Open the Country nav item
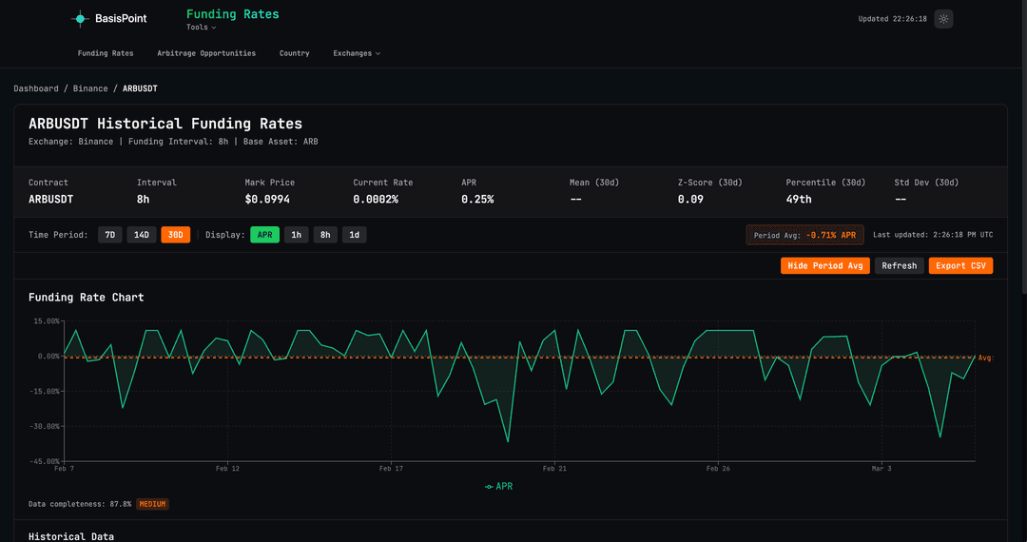Image resolution: width=1027 pixels, height=542 pixels. (x=294, y=53)
